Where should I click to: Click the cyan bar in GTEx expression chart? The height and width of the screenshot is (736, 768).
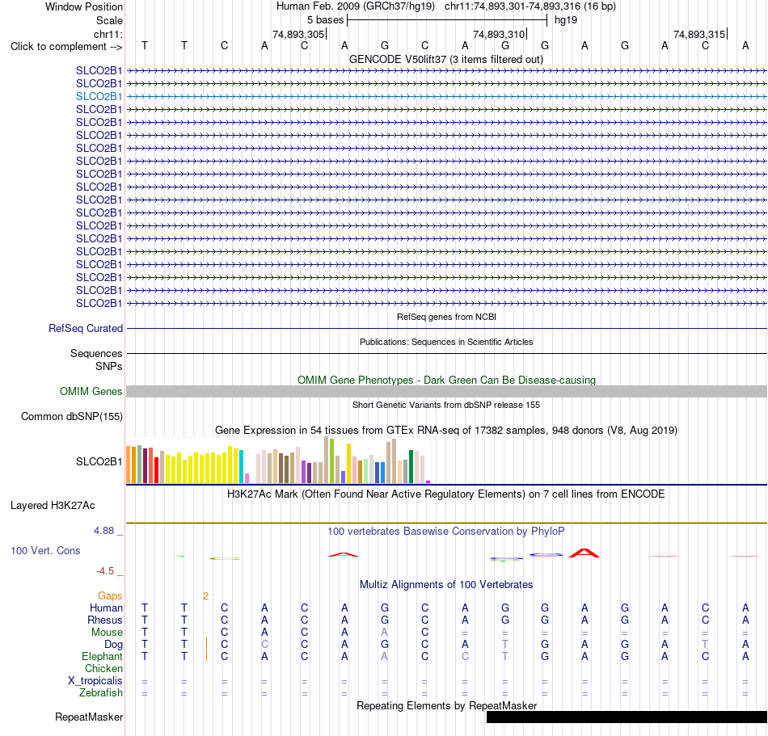click(241, 467)
